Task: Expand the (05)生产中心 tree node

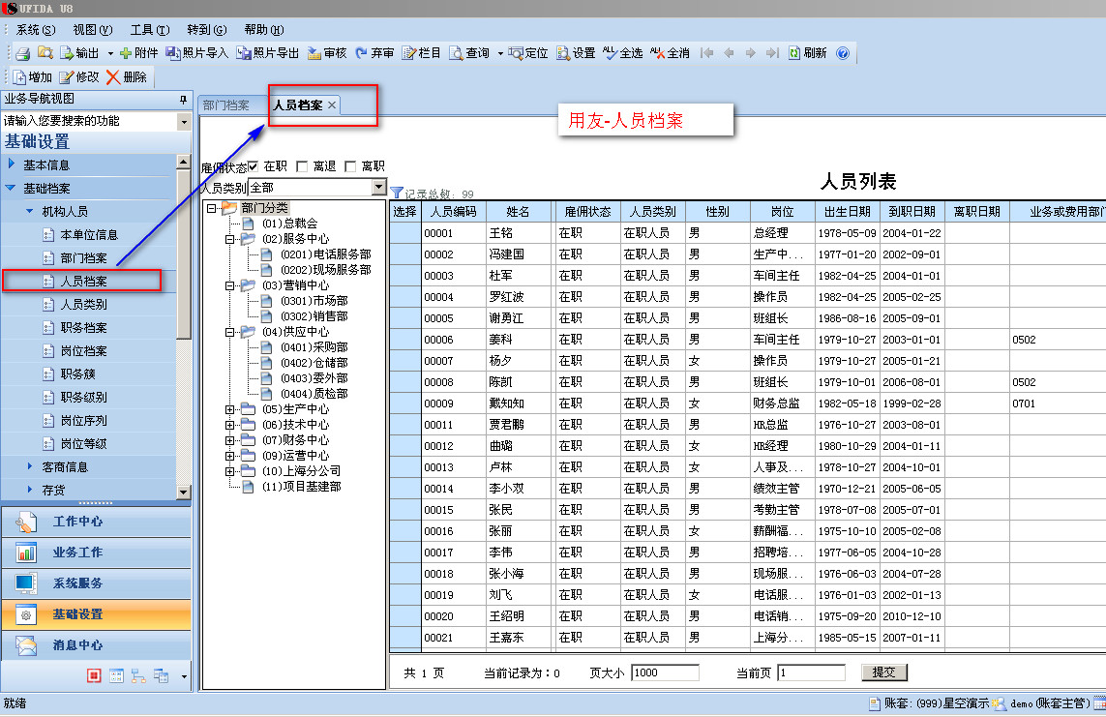Action: [230, 409]
